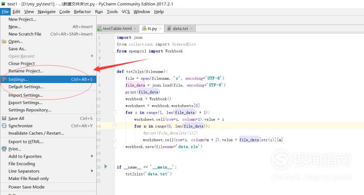Switch to testTable.html tab
Screen dimensions: 364x195
click(117, 28)
